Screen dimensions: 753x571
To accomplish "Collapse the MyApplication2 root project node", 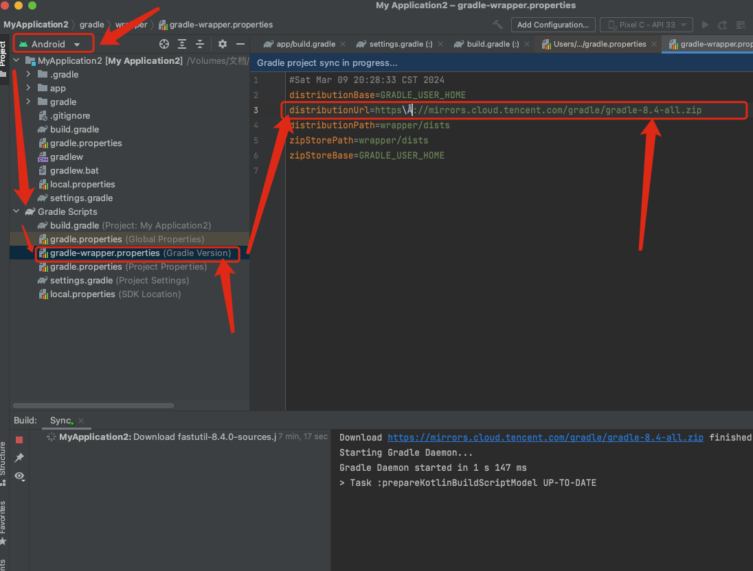I will [x=16, y=60].
